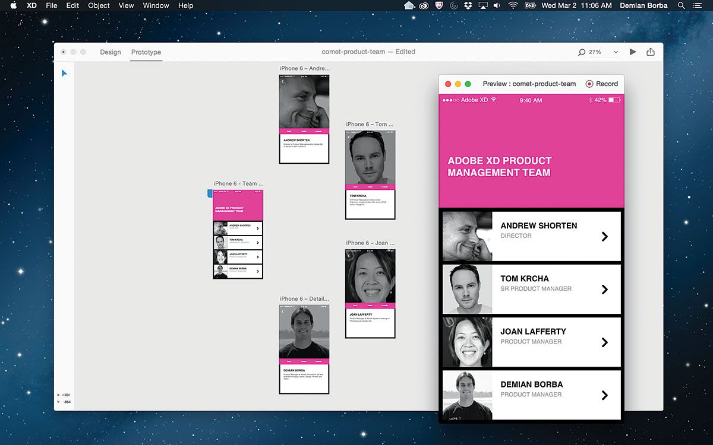The image size is (713, 445).
Task: Switch to the Design tab
Action: point(110,52)
